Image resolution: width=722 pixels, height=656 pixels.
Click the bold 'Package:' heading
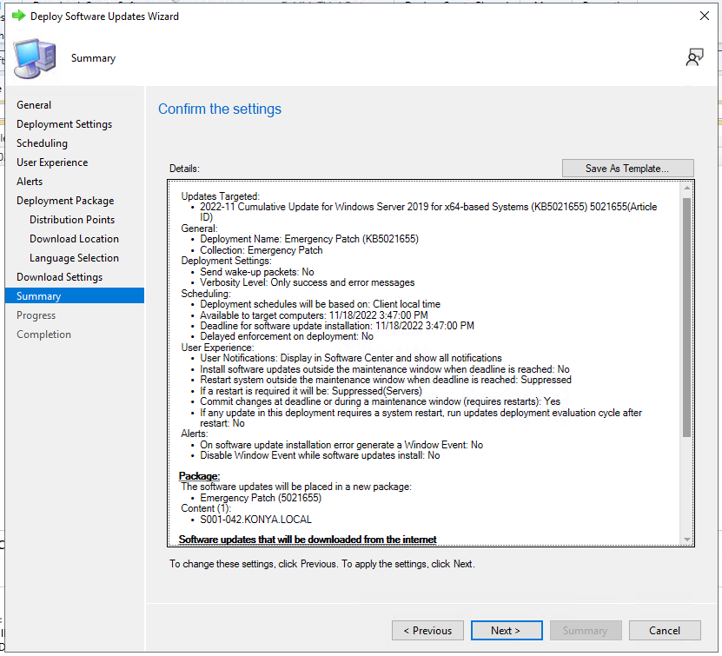[x=199, y=476]
